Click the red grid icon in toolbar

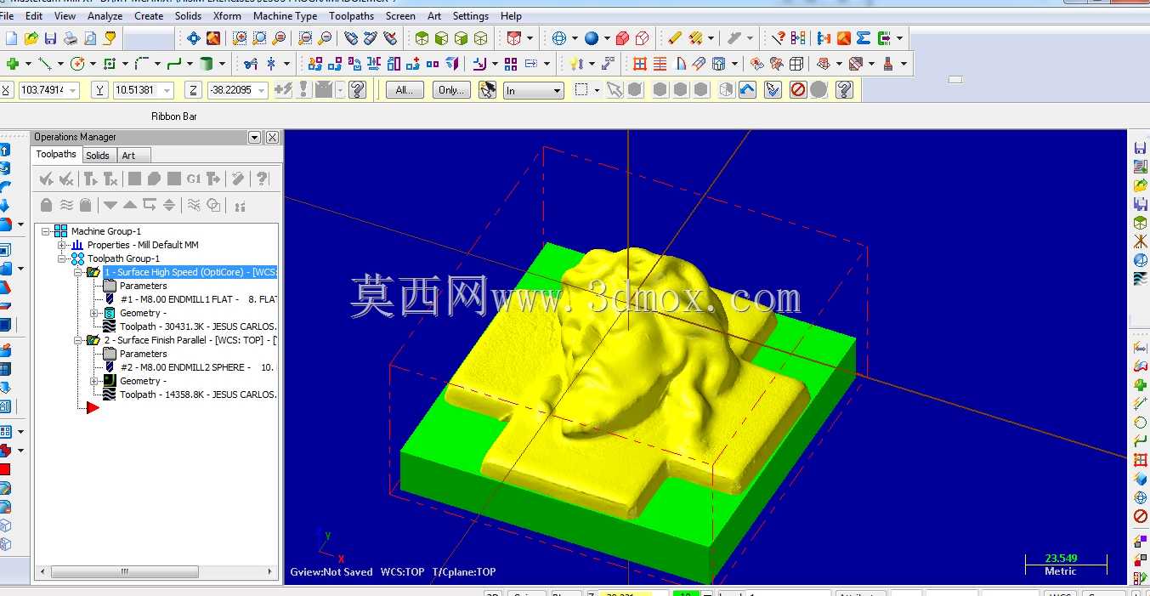[640, 64]
